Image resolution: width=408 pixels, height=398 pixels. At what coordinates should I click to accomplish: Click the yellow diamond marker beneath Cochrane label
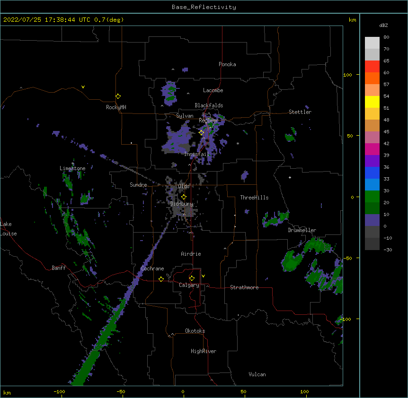[161, 279]
